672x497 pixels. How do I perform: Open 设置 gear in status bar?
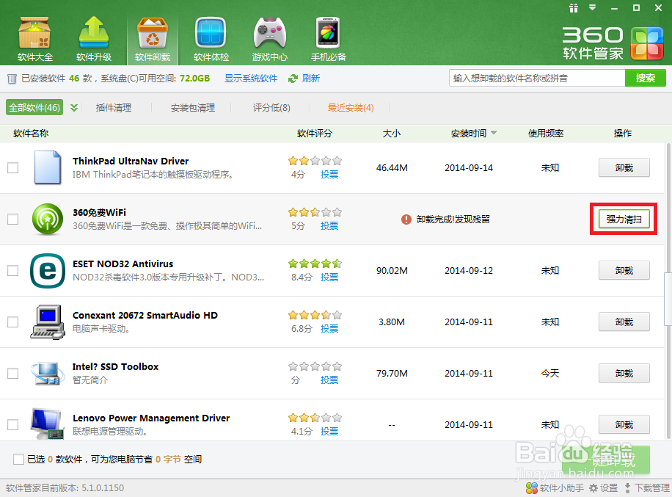pos(604,488)
